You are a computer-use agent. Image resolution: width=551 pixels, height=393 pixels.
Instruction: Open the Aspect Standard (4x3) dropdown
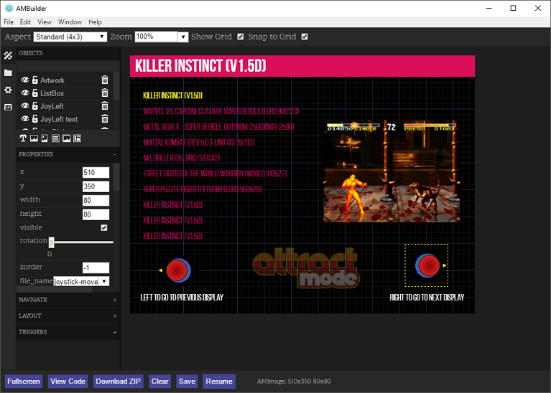[x=70, y=37]
